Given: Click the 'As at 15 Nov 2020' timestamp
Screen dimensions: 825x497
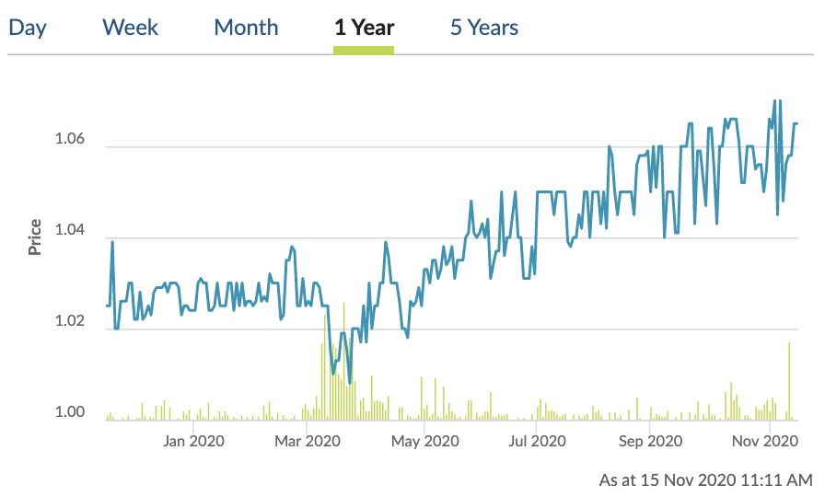Looking at the screenshot, I should (x=705, y=480).
